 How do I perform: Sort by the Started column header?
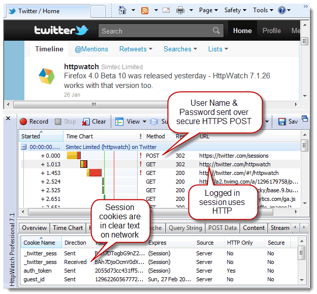(41, 136)
